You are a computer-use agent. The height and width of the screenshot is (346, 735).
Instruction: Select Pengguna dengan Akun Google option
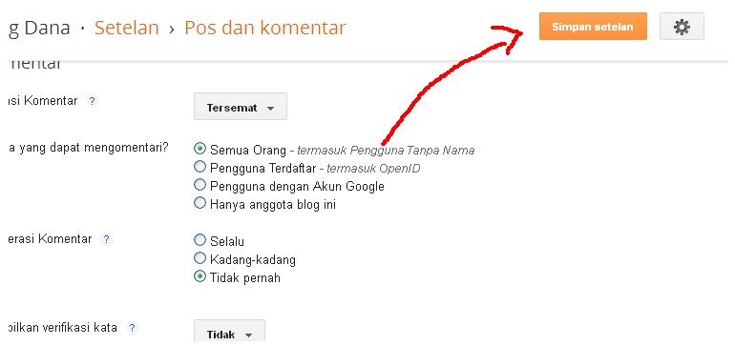pyautogui.click(x=199, y=185)
